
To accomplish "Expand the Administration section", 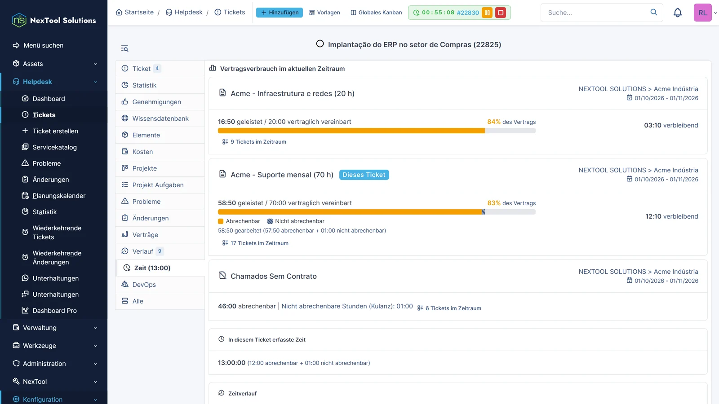I will (54, 364).
